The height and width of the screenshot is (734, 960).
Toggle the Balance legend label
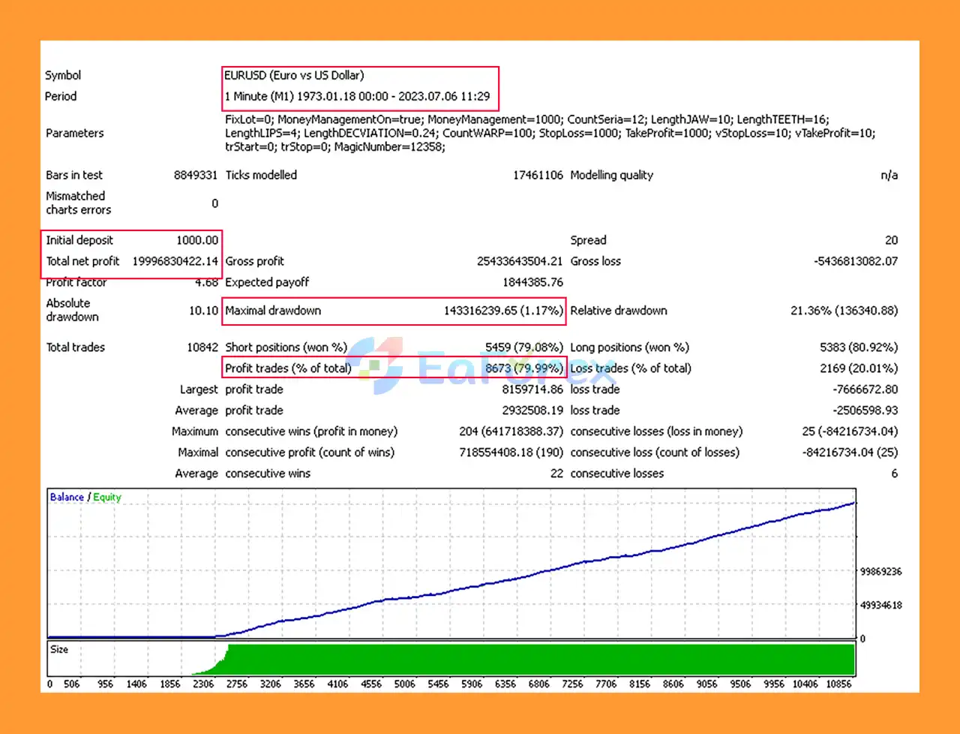[x=66, y=497]
